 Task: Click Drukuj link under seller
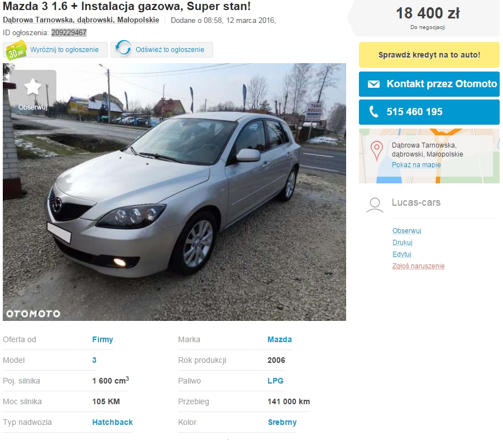403,243
